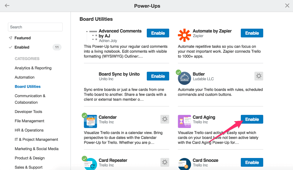Enable the Card Snooze power-up

coord(252,162)
